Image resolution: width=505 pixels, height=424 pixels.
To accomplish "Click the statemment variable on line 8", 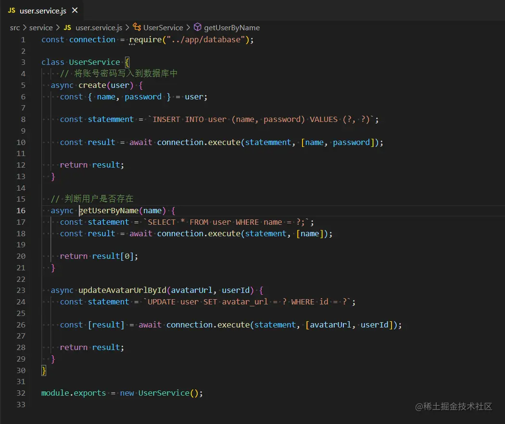I will point(111,119).
